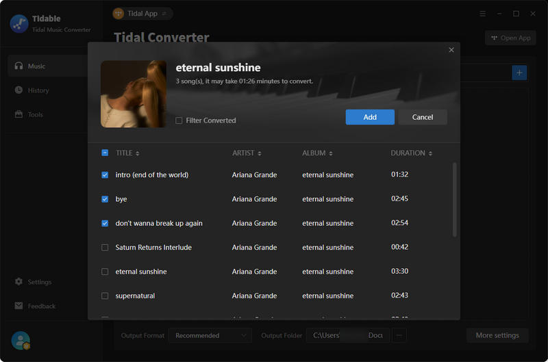Open the Feedback envelope icon

tap(19, 306)
